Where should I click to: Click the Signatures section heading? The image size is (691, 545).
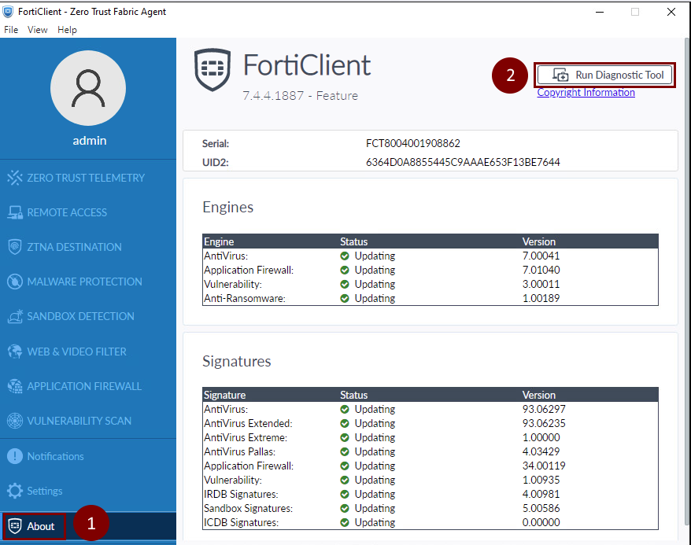[237, 362]
